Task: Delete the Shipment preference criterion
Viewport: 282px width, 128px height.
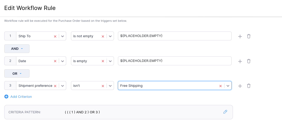Action: (x=248, y=86)
